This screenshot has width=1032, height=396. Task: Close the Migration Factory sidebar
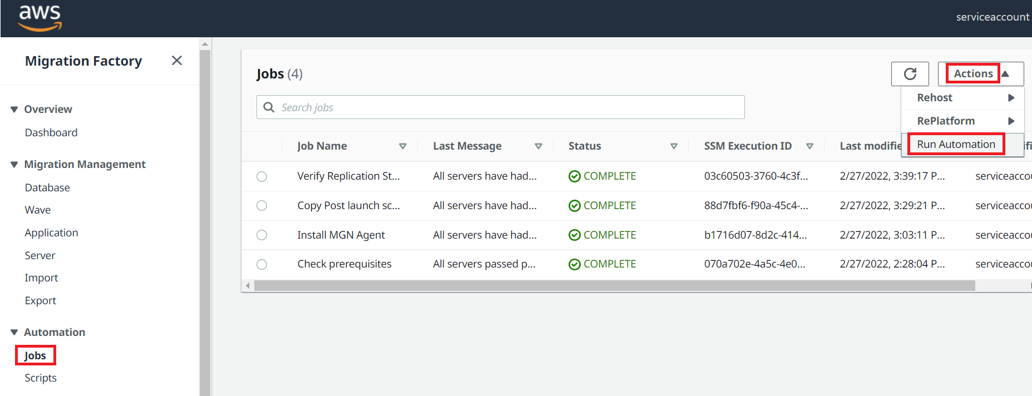tap(177, 61)
